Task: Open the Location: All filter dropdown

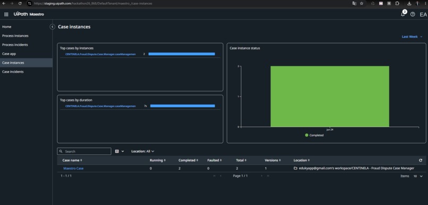Action: (143, 151)
